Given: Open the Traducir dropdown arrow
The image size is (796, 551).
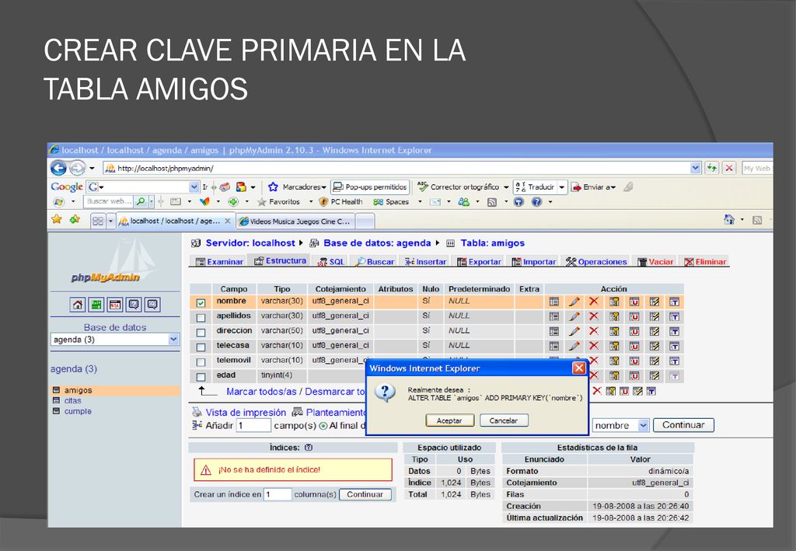Looking at the screenshot, I should (561, 187).
